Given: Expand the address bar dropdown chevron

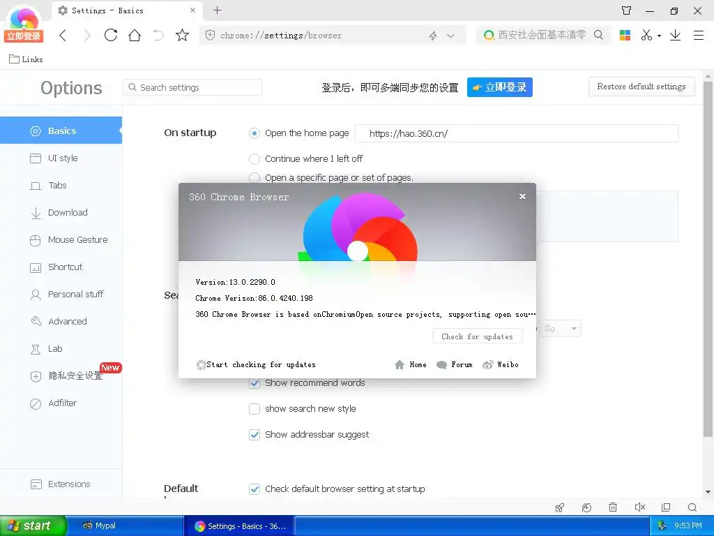Looking at the screenshot, I should (450, 36).
